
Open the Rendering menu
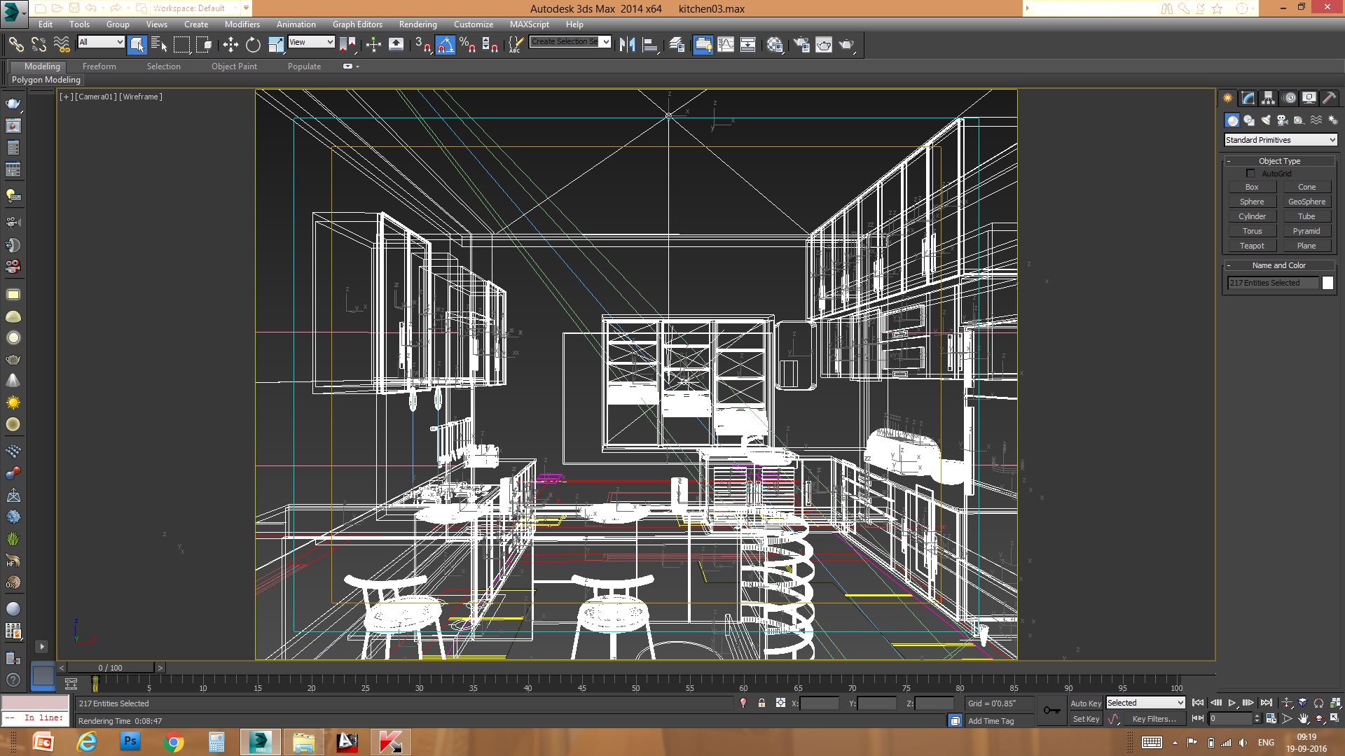[x=418, y=24]
